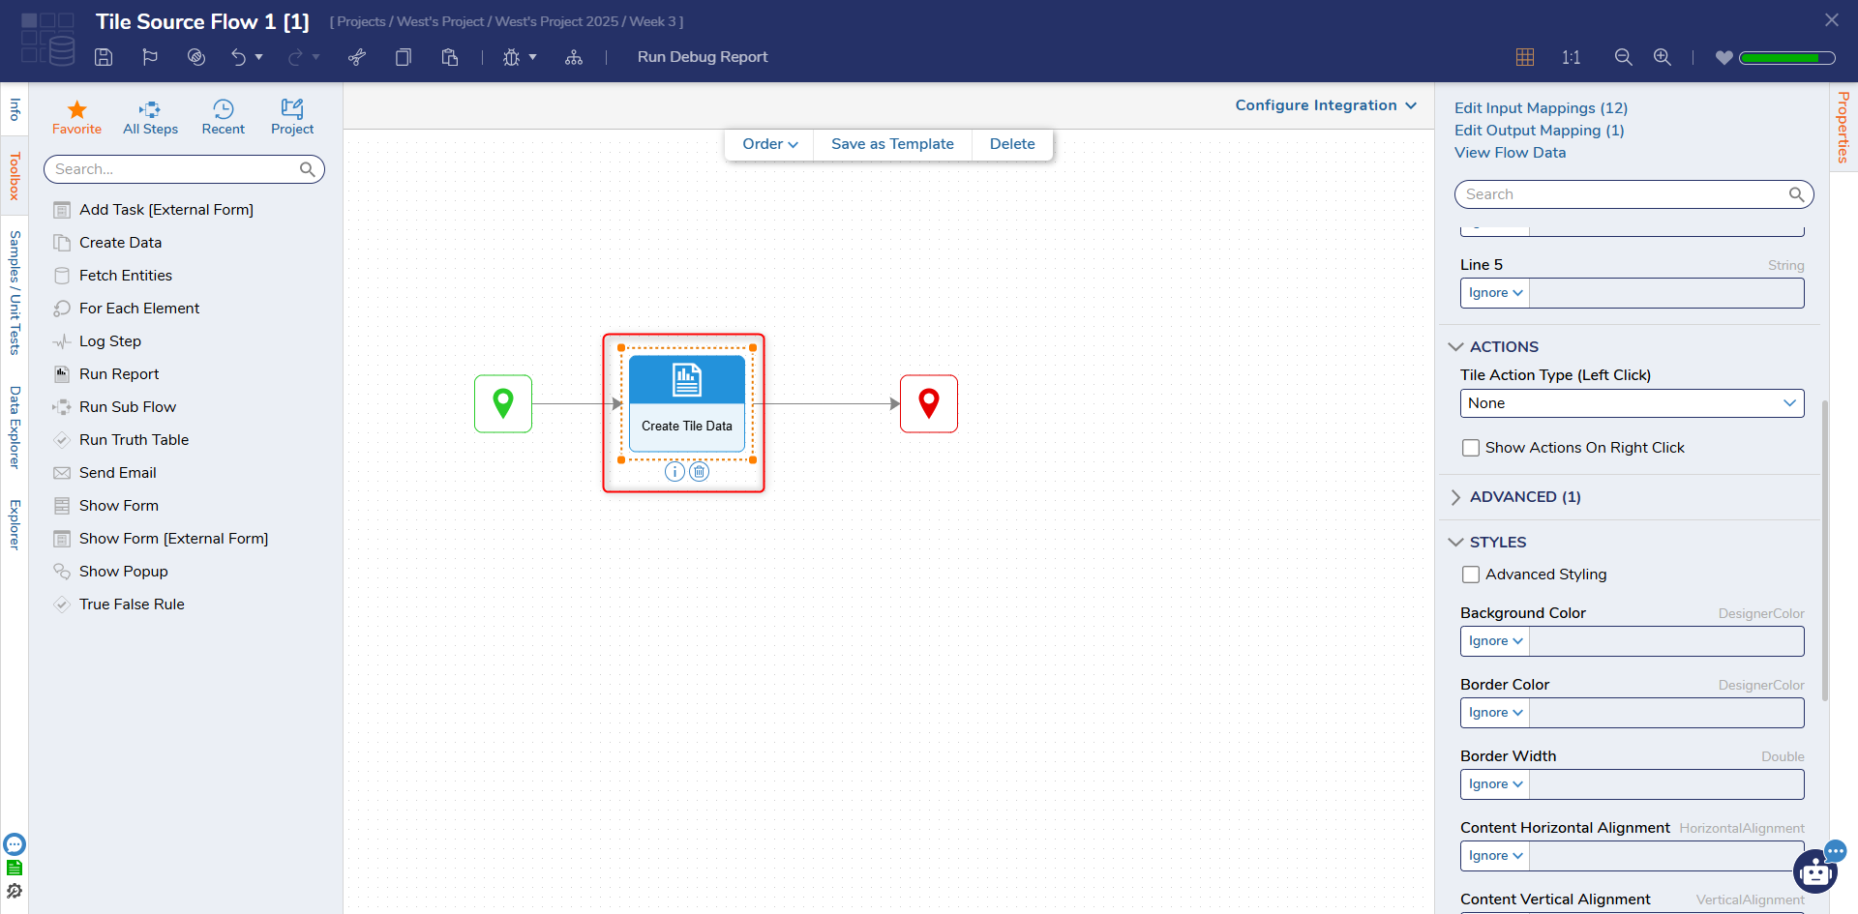Click the Zoom Out magnifier icon

tap(1624, 57)
